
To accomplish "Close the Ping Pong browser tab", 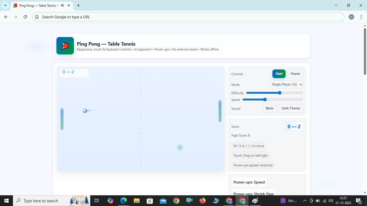I will click(69, 5).
